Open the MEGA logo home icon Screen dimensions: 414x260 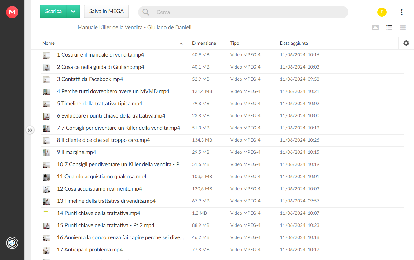coord(12,12)
